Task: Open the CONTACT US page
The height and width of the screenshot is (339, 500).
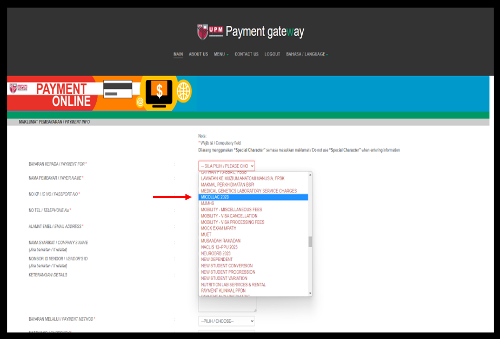Action: point(246,54)
